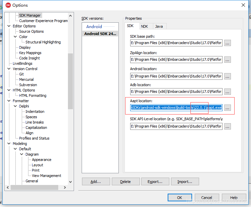Select View Management tree item
Screen dimensions: 251x207
click(47, 176)
